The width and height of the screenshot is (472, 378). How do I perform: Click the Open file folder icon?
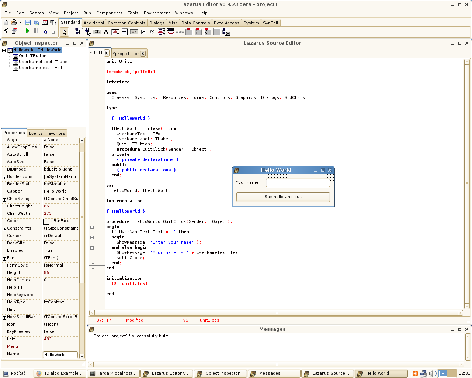coord(14,23)
